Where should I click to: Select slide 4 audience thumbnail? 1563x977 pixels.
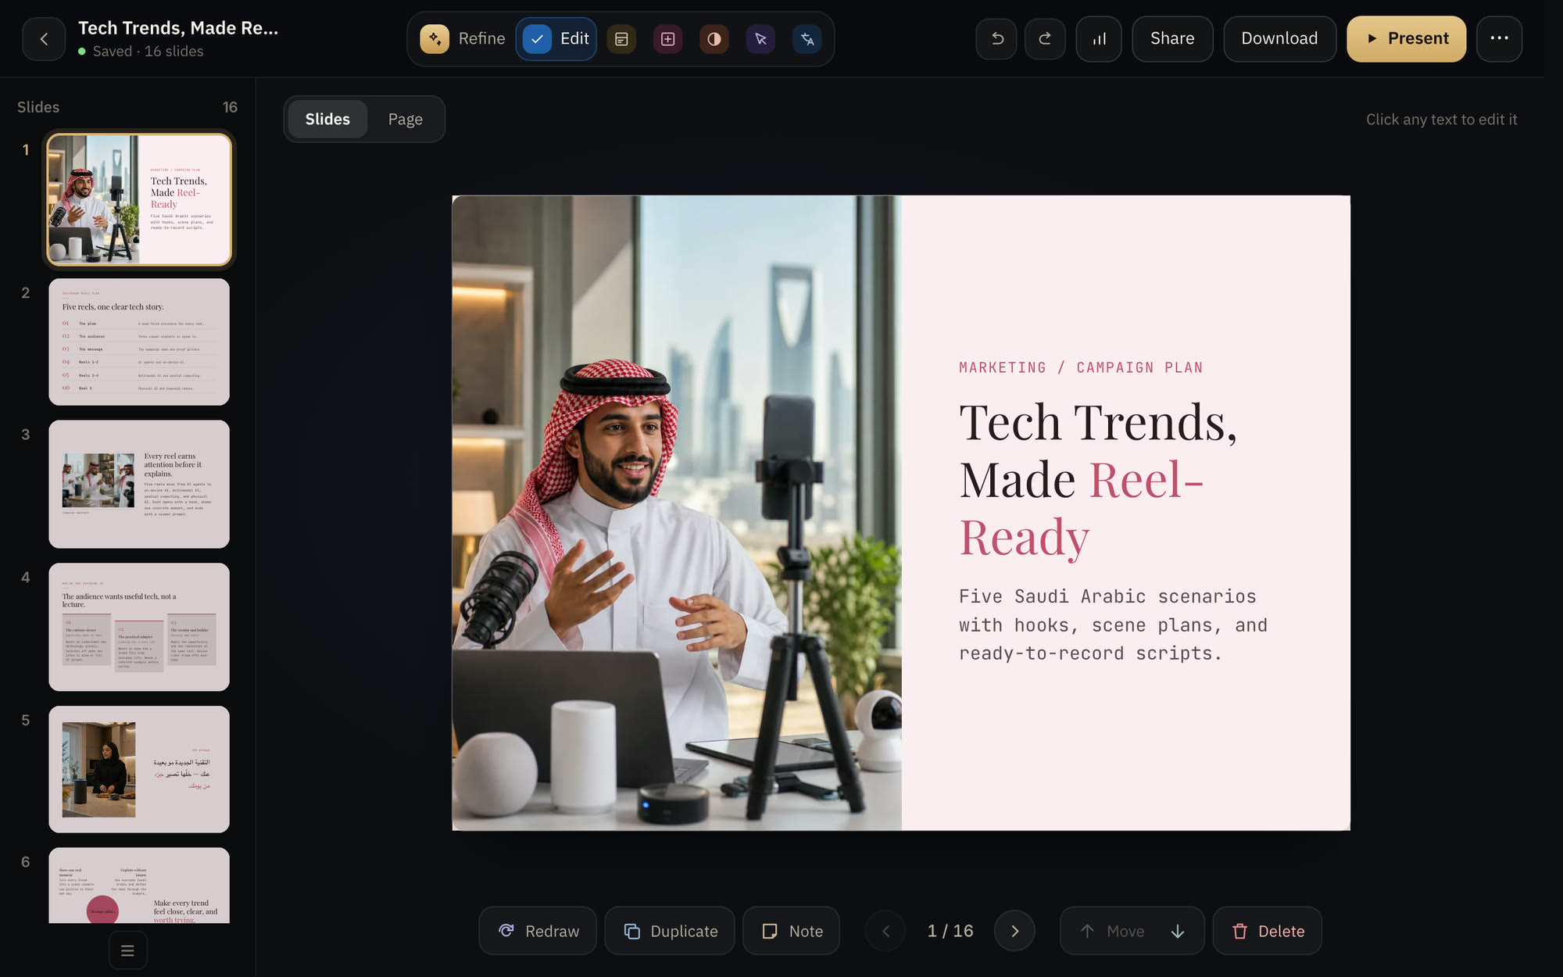click(139, 627)
